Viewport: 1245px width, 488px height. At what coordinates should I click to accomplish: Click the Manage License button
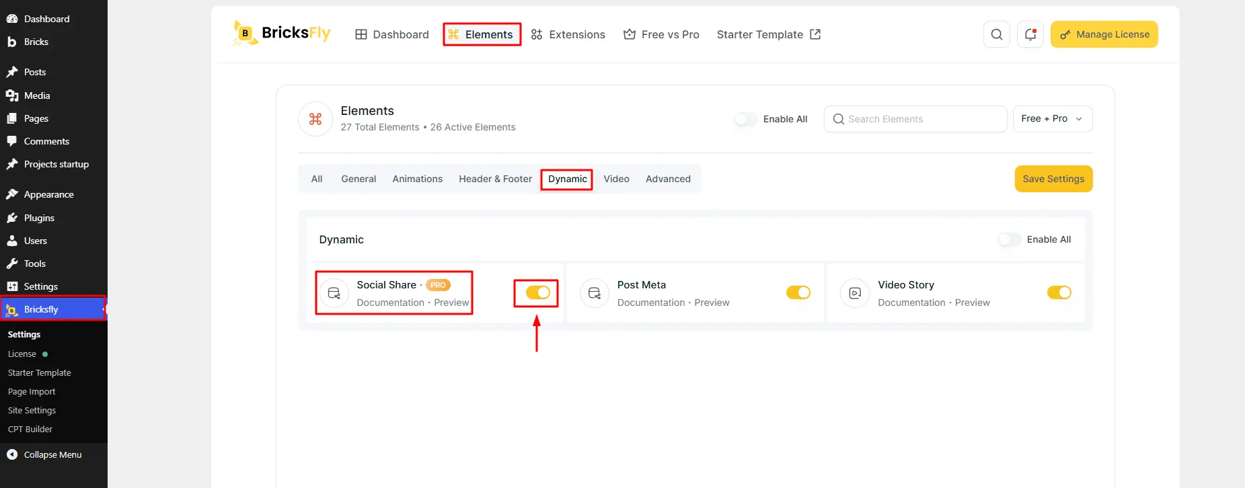click(x=1104, y=34)
